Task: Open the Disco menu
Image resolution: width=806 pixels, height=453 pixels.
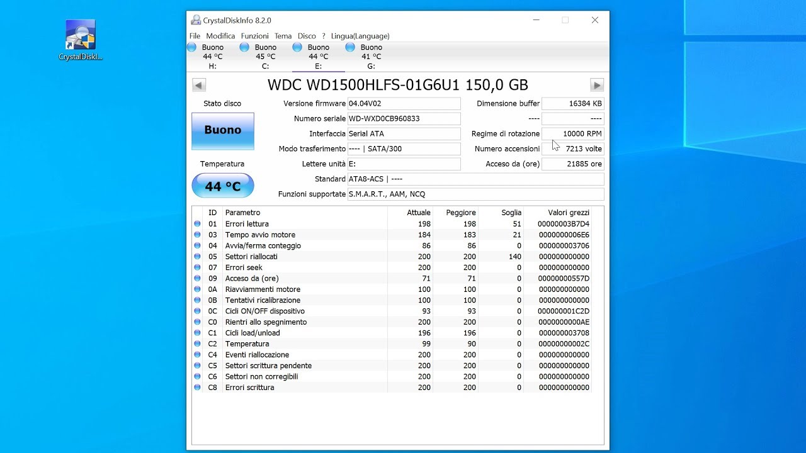Action: [x=307, y=36]
